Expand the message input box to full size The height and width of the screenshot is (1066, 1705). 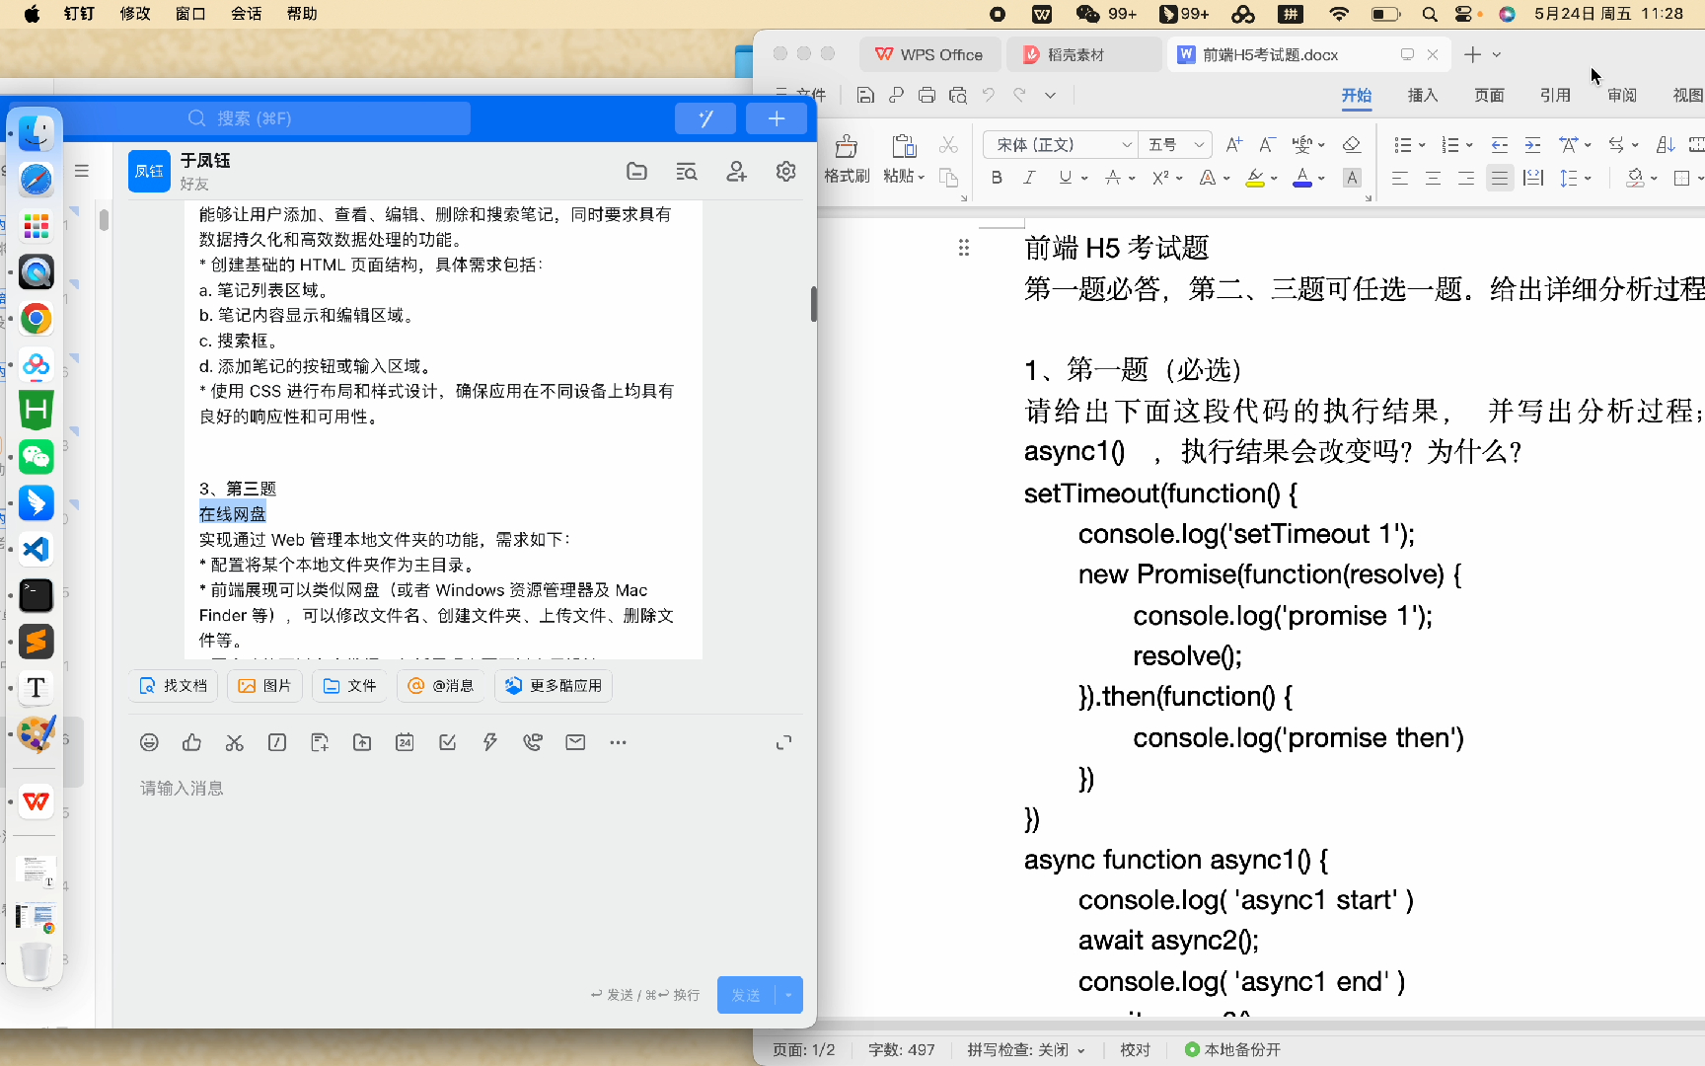click(x=783, y=742)
